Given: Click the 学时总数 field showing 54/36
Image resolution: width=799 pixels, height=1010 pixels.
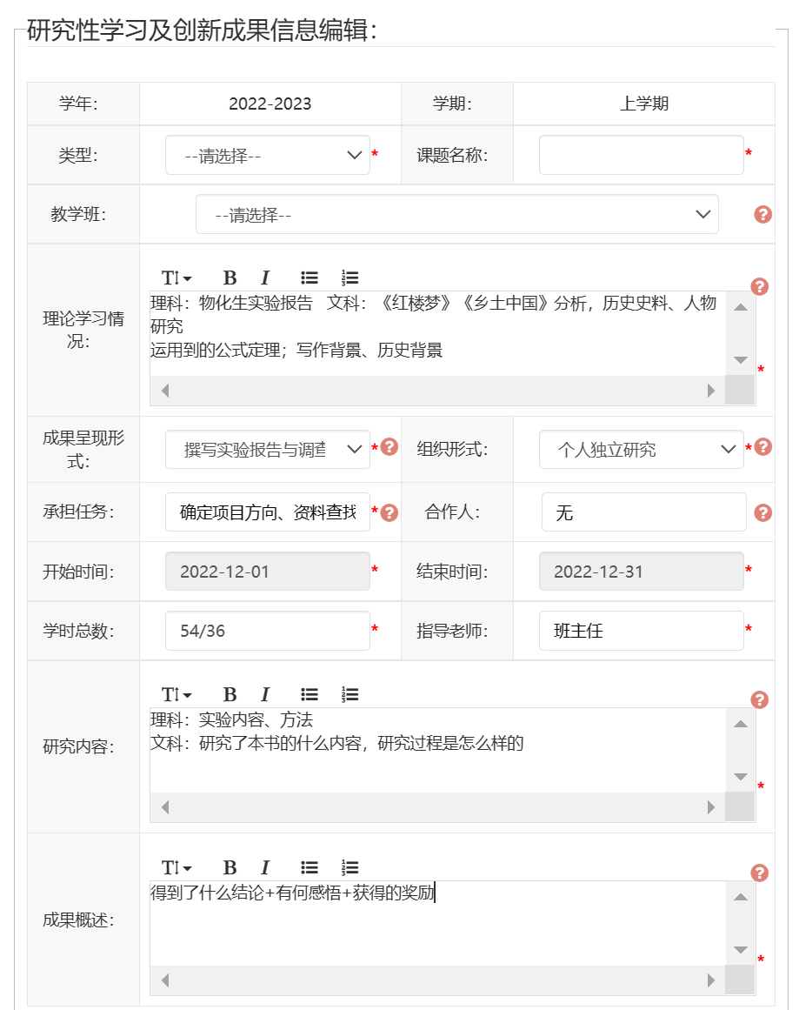Looking at the screenshot, I should (x=268, y=631).
